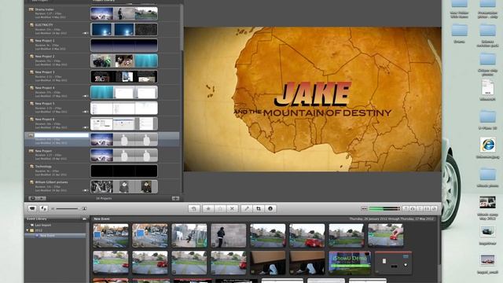Swap events and projects areas button
503x283 pixels.
[44, 208]
